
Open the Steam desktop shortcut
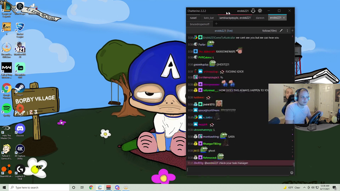[20, 89]
